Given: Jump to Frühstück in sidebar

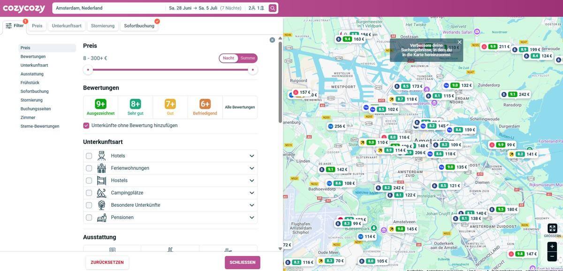Looking at the screenshot, I should point(30,83).
